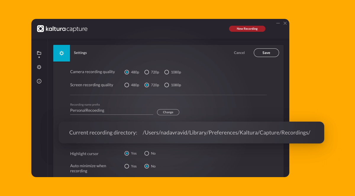Start a New Recording
The width and height of the screenshot is (355, 196).
(x=247, y=29)
